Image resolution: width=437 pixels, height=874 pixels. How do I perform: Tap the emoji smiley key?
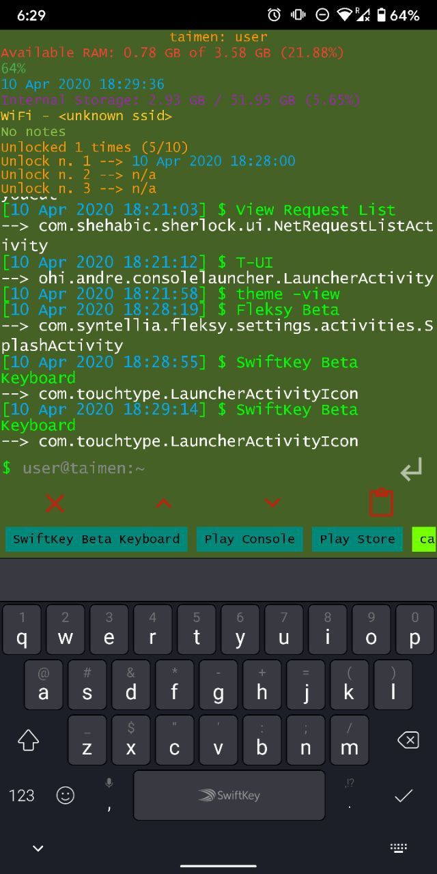click(66, 795)
